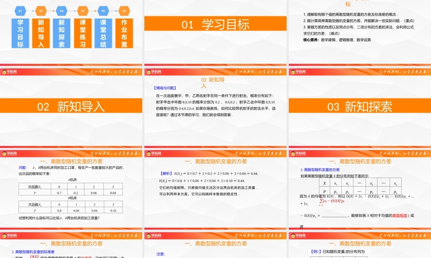Click the blank fill-in line after E(X)]²pₙ =

pyautogui.click(x=334, y=216)
